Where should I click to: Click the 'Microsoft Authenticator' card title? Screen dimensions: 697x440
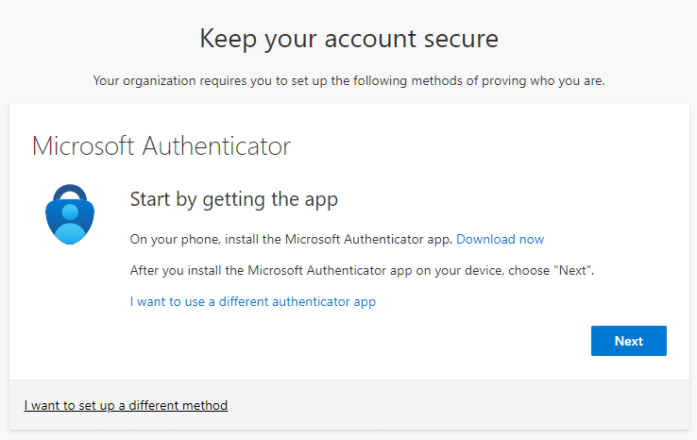(161, 146)
